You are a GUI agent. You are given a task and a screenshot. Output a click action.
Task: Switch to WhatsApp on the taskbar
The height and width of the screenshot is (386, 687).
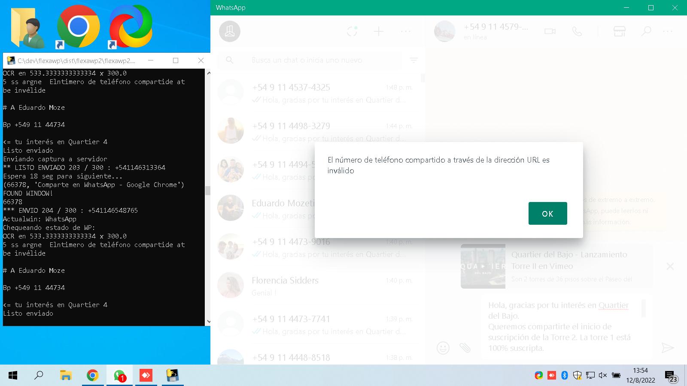click(119, 376)
